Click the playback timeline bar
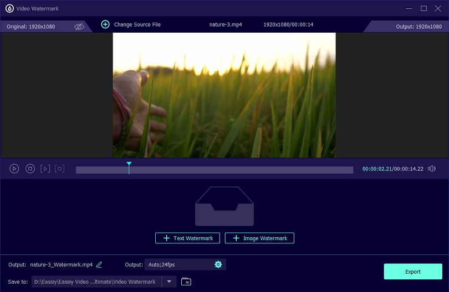The image size is (449, 292). tap(215, 170)
